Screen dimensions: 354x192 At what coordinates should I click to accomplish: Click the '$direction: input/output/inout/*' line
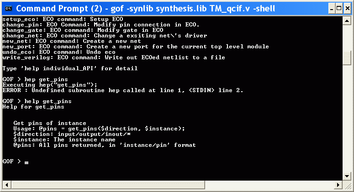point(72,134)
